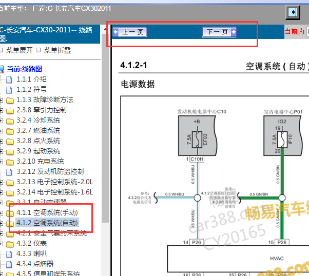Click the icon beside 菜单折叠

click(x=38, y=50)
